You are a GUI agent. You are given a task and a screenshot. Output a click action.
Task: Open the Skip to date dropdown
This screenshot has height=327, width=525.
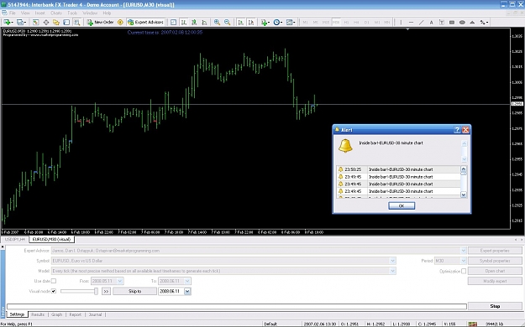click(187, 291)
